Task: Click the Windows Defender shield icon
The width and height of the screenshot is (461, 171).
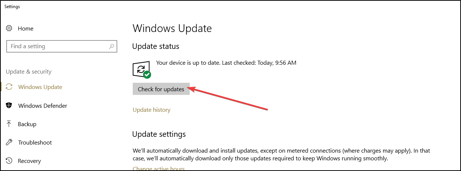Action: (10, 106)
